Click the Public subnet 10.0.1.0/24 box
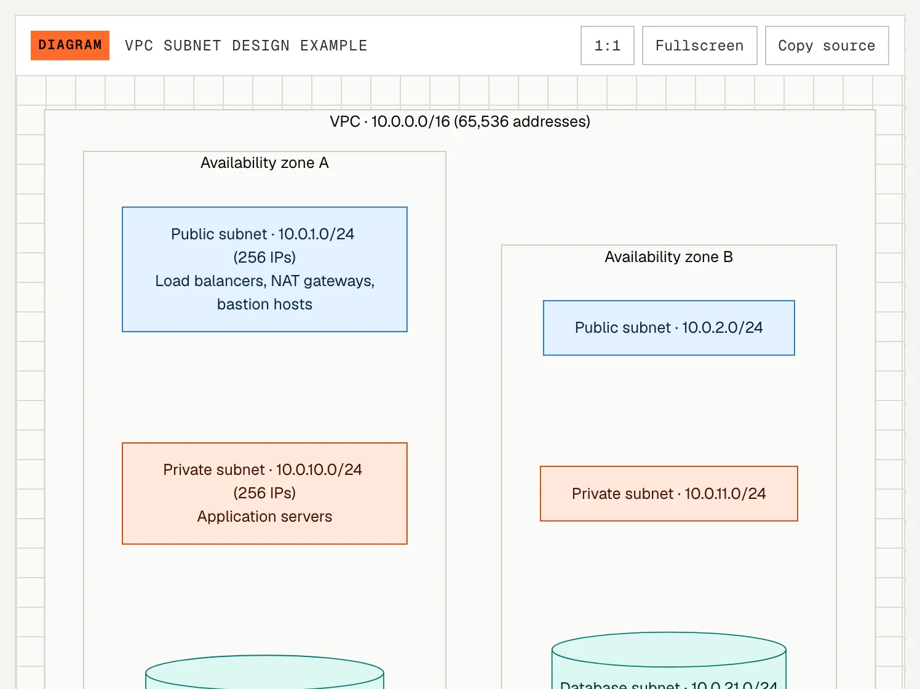 coord(264,269)
